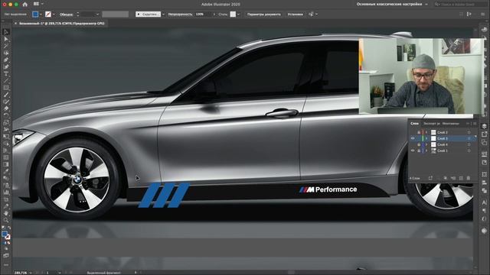
Task: Switch to Экспорт ресурсов panel tab
Action: (432, 124)
